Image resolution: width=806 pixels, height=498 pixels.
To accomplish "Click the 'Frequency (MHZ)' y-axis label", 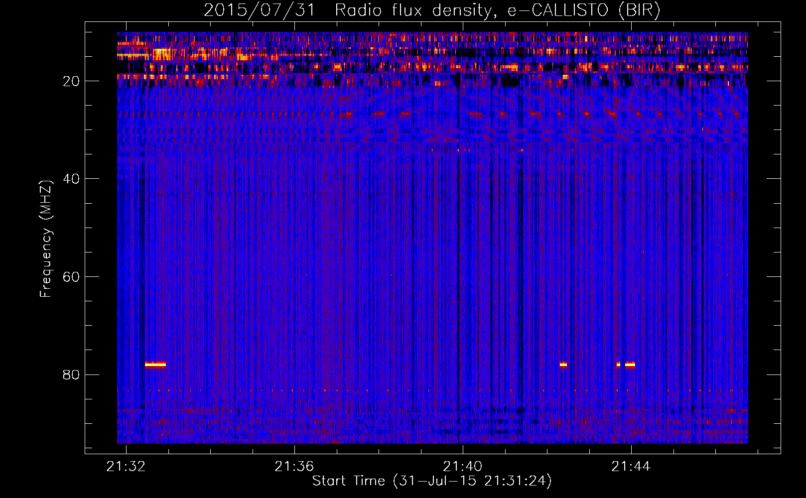I will tap(46, 239).
